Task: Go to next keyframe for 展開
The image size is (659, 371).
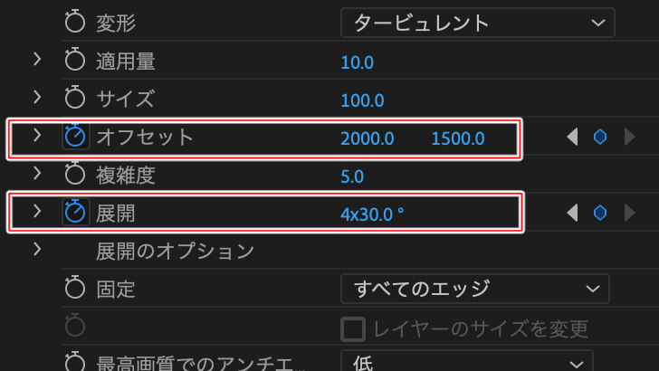Action: click(630, 213)
